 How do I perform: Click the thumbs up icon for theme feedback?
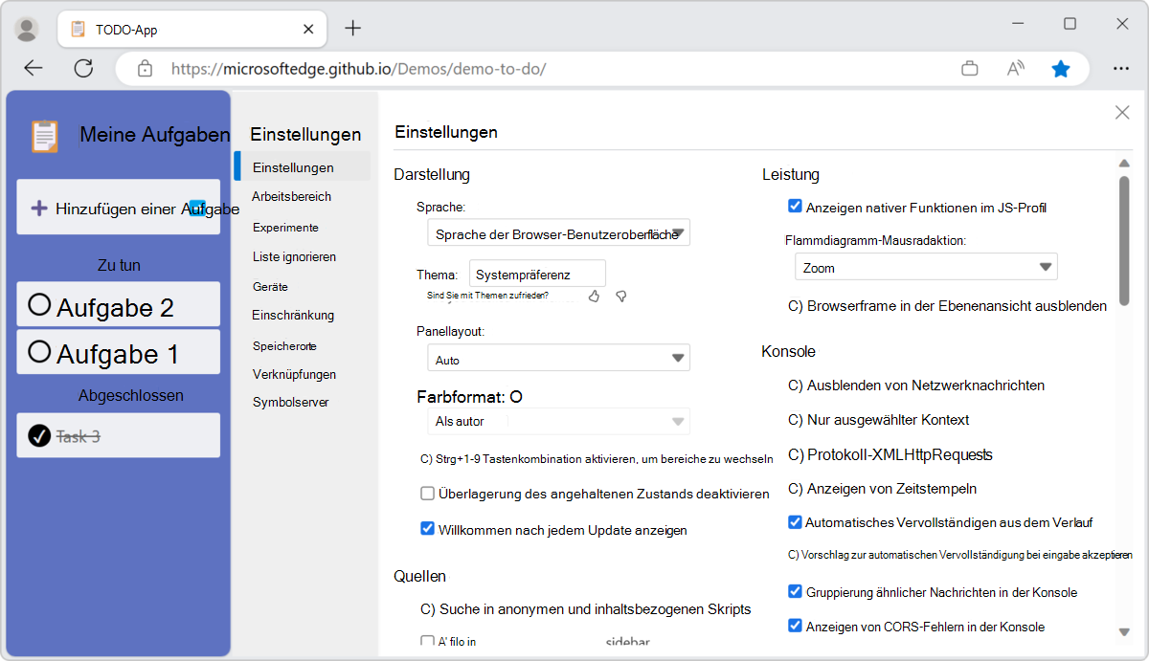tap(594, 297)
